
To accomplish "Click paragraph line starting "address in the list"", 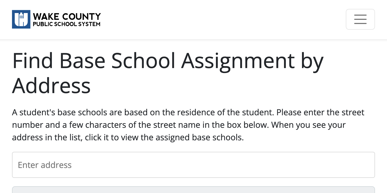I will click(x=128, y=137).
